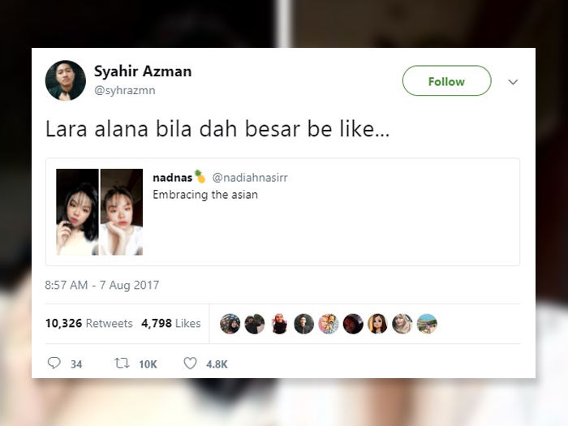Open the @nadiahnasirr handle link
The height and width of the screenshot is (426, 568).
pos(250,178)
